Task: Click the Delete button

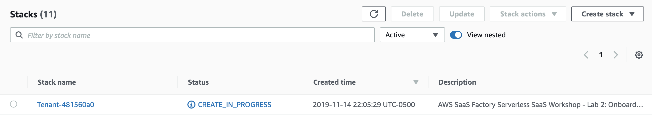Action: coord(412,14)
